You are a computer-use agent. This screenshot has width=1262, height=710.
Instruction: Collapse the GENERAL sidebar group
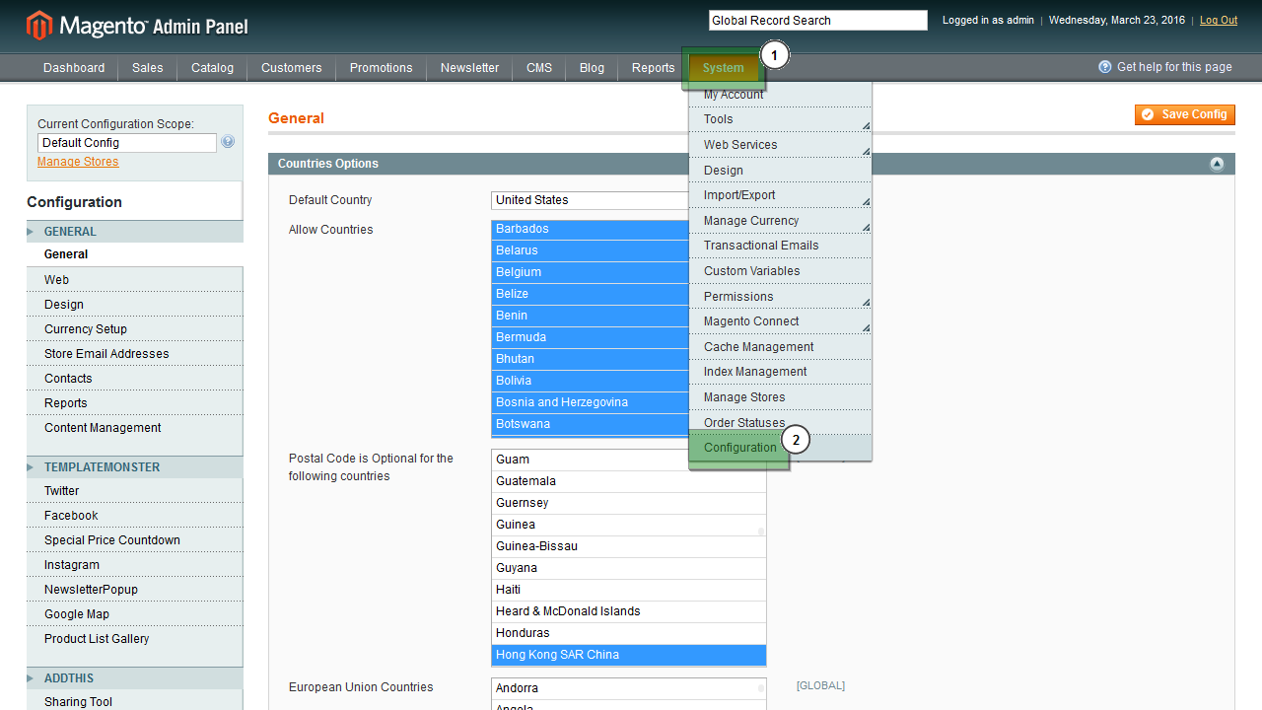(135, 232)
